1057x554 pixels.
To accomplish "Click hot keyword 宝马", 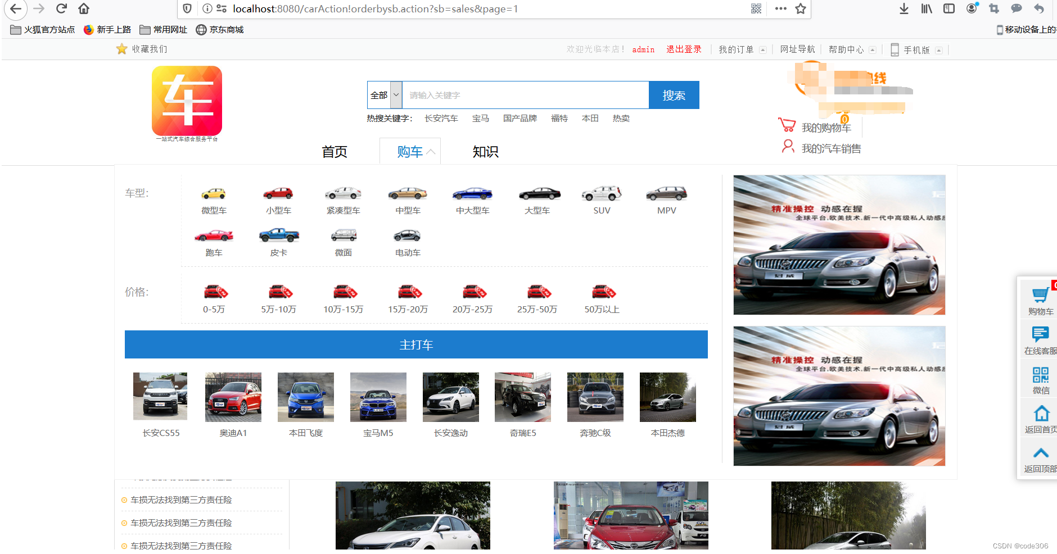I will click(480, 119).
